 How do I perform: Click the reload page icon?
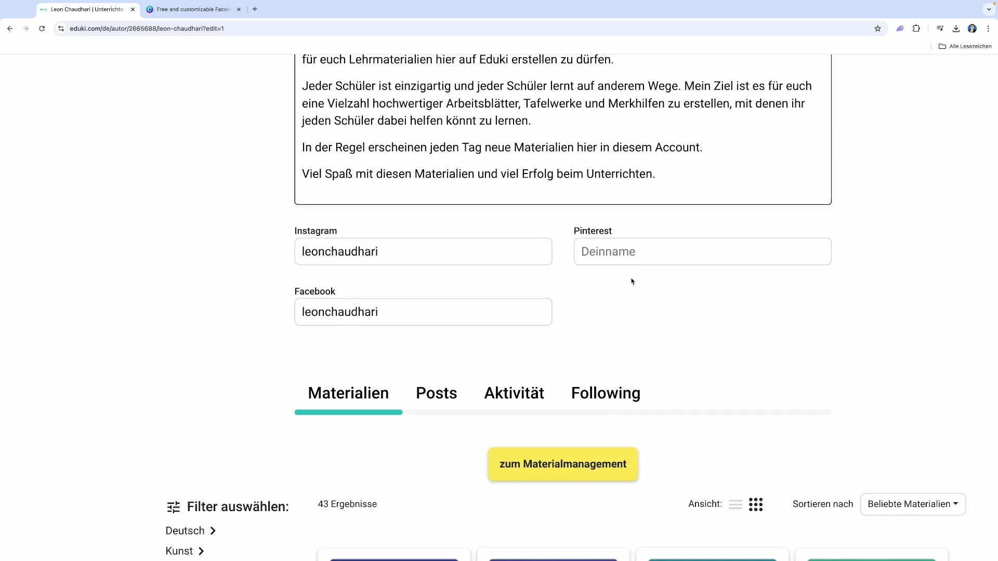tap(42, 29)
